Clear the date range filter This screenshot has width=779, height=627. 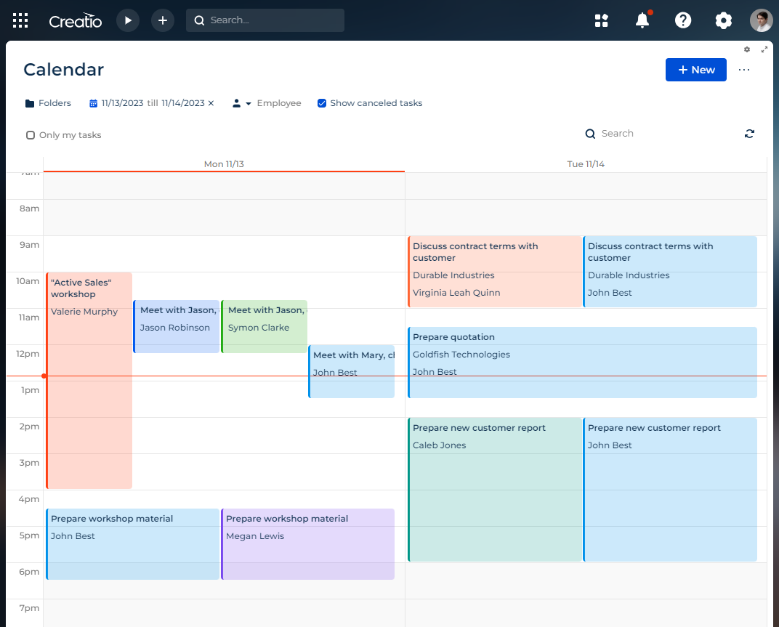pyautogui.click(x=211, y=103)
